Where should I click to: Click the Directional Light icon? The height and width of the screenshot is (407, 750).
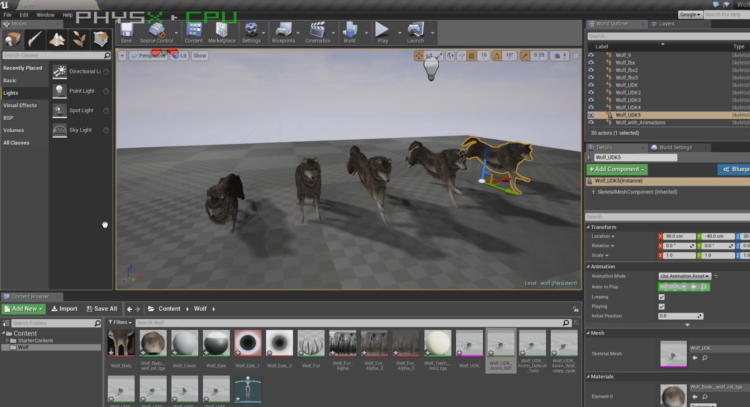coord(60,71)
